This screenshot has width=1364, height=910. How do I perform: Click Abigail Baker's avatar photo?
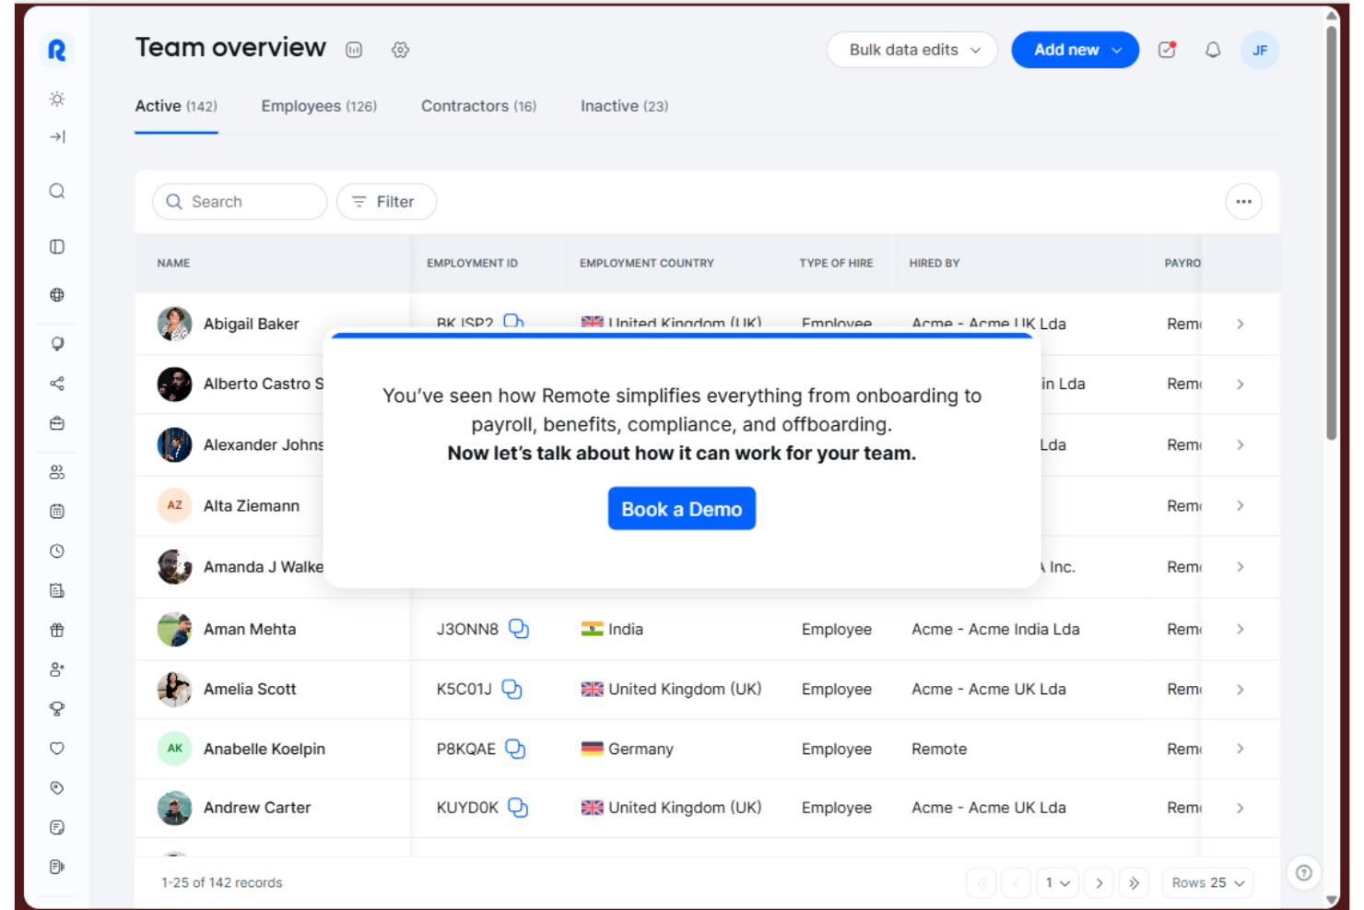coord(174,324)
